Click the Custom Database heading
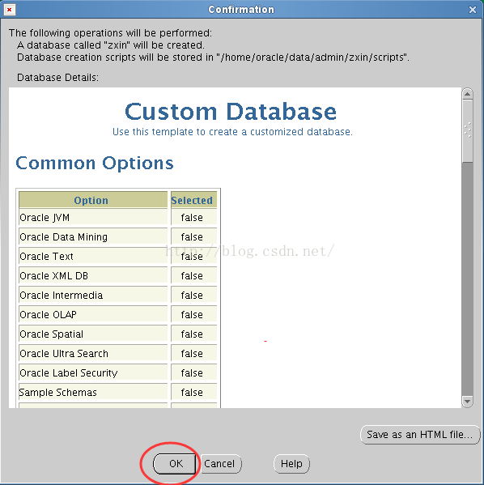The height and width of the screenshot is (485, 484). (231, 112)
